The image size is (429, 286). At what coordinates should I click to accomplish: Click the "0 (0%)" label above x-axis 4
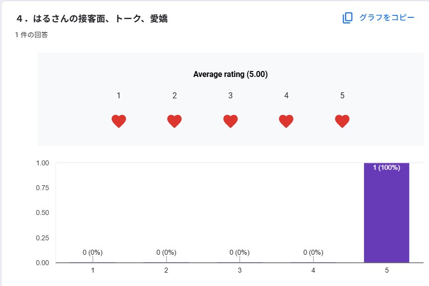(313, 252)
